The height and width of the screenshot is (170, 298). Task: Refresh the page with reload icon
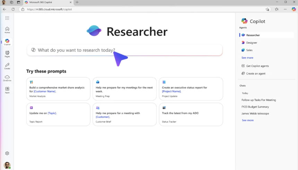(x=13, y=9)
